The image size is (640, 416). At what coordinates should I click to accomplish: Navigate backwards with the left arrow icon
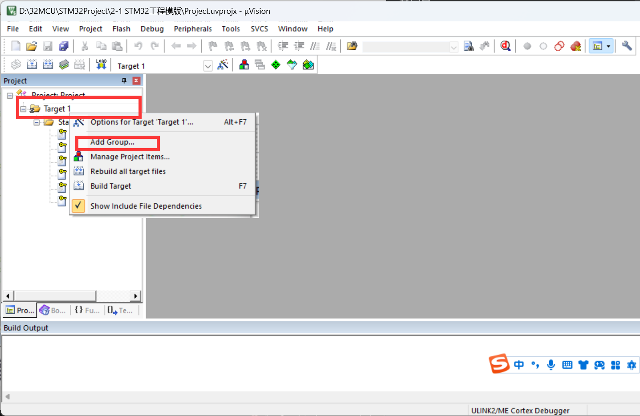176,46
